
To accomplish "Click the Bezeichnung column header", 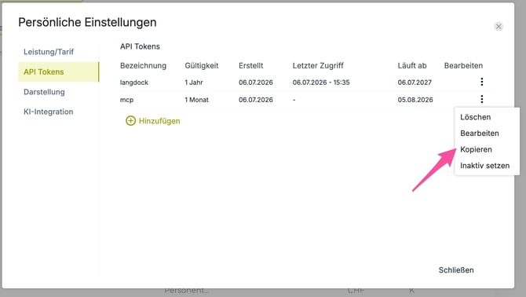I will pyautogui.click(x=143, y=66).
